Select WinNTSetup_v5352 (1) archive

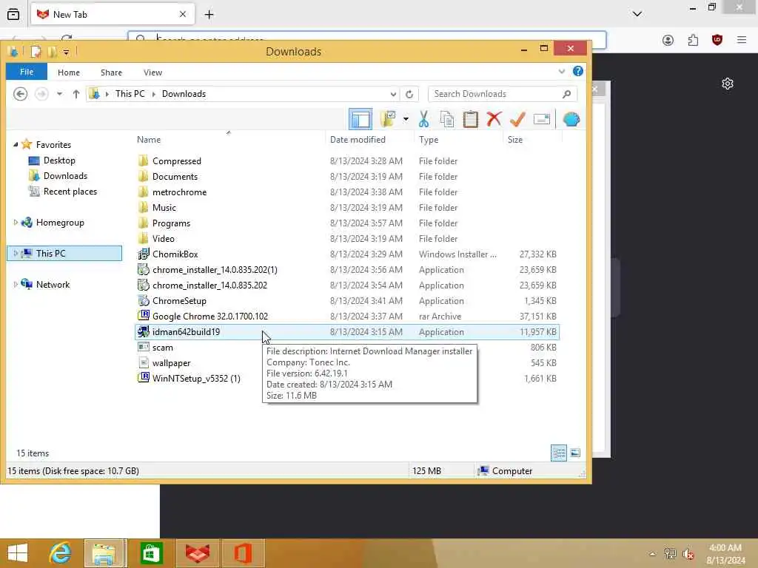(196, 378)
